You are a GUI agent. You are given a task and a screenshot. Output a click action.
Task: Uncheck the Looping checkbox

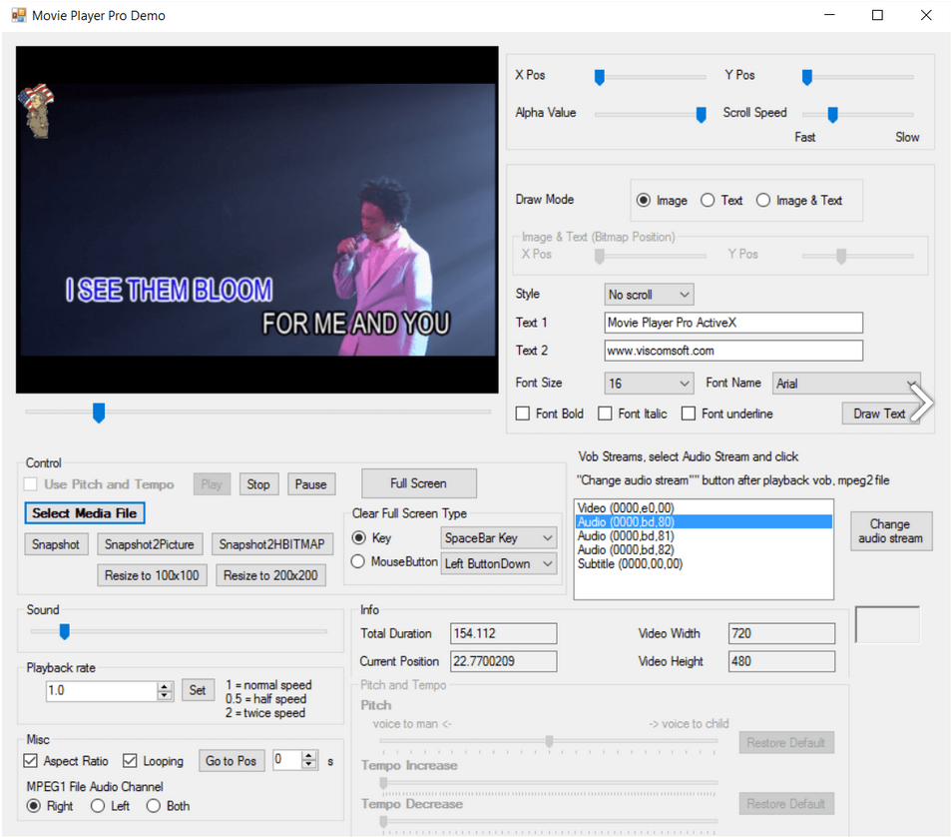click(x=130, y=760)
